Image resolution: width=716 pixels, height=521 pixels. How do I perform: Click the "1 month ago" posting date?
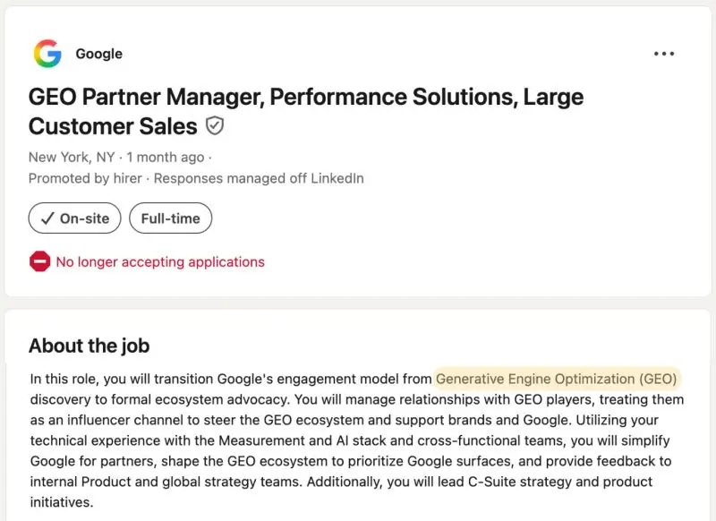(166, 157)
